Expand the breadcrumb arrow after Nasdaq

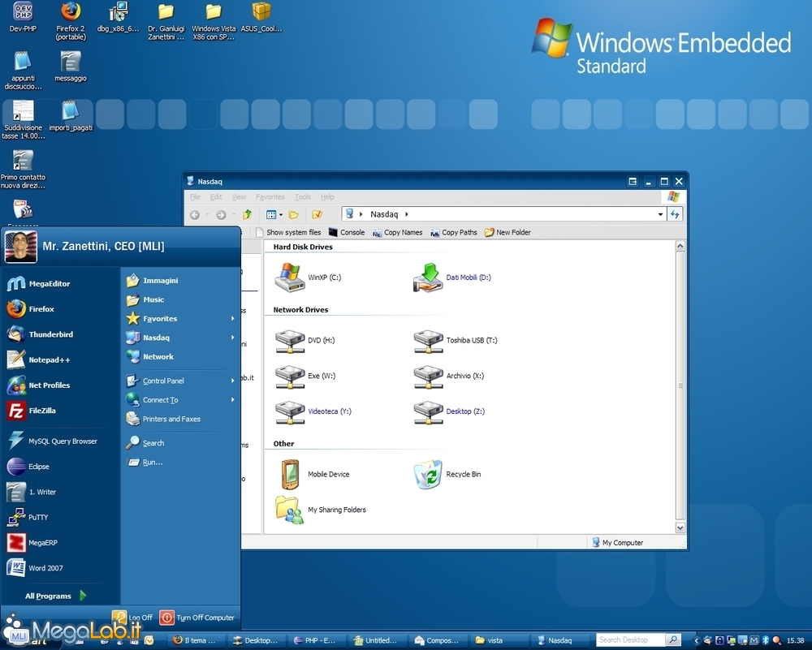pos(407,214)
